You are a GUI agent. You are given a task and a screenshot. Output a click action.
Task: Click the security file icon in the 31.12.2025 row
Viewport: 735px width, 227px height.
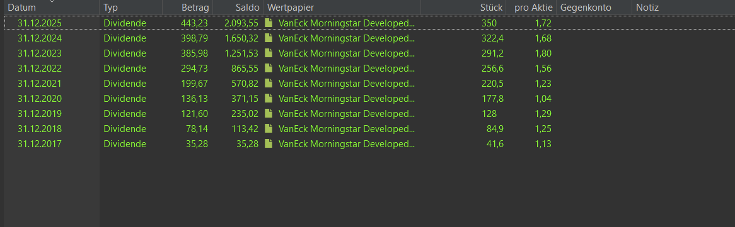268,23
